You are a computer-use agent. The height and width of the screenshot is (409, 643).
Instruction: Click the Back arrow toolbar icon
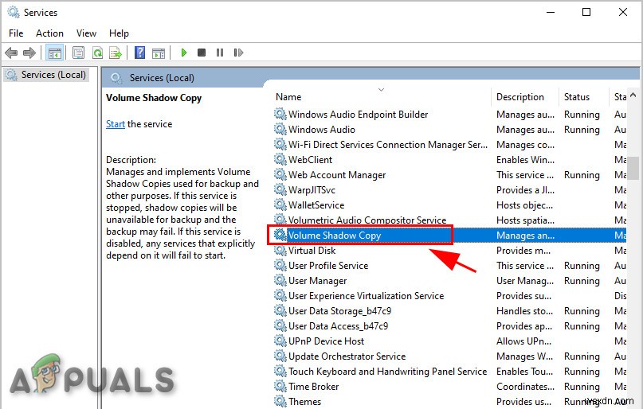tap(11, 53)
